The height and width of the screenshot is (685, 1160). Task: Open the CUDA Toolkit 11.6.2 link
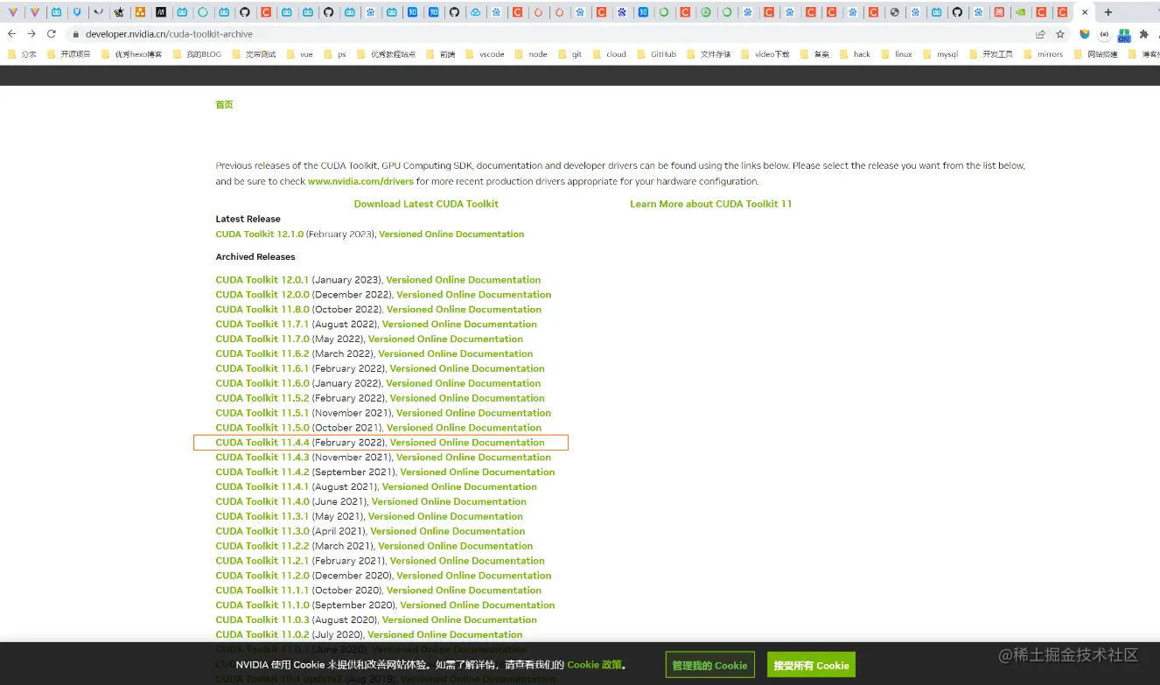262,354
